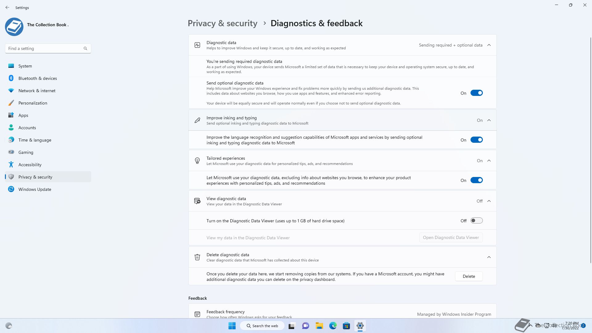The width and height of the screenshot is (592, 333).
Task: Open Bluetooth & devices settings
Action: (48, 78)
